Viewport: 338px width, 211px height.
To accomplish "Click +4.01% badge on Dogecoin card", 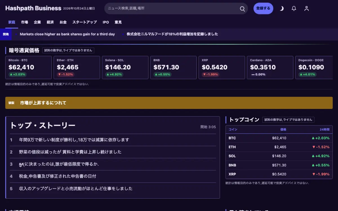I will point(308,75).
